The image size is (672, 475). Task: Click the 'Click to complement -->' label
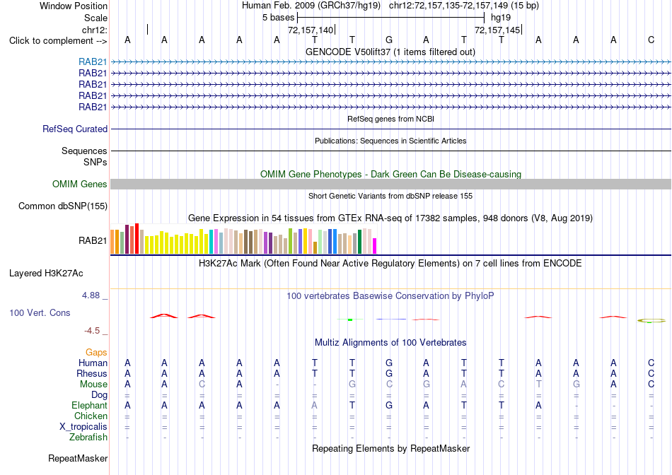(58, 41)
